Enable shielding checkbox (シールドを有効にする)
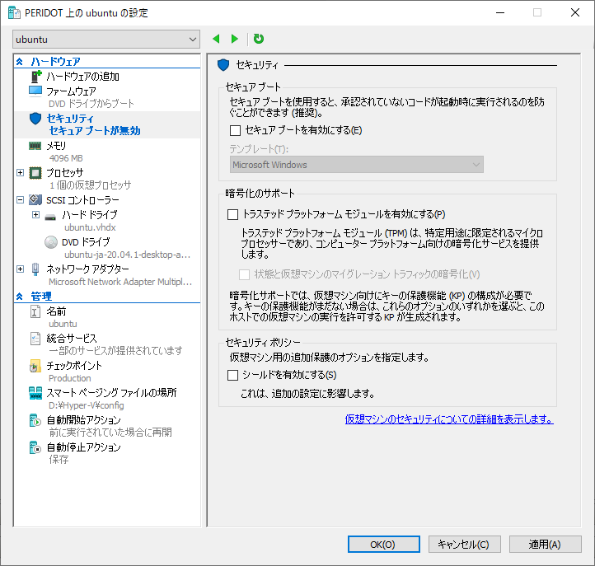 [232, 375]
